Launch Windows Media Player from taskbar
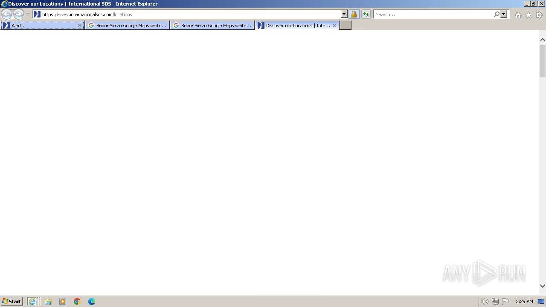The image size is (546, 307). pos(63,301)
